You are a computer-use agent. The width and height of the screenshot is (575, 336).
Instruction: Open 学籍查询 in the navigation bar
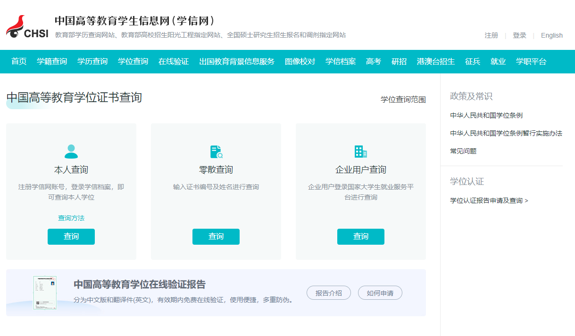pos(52,62)
